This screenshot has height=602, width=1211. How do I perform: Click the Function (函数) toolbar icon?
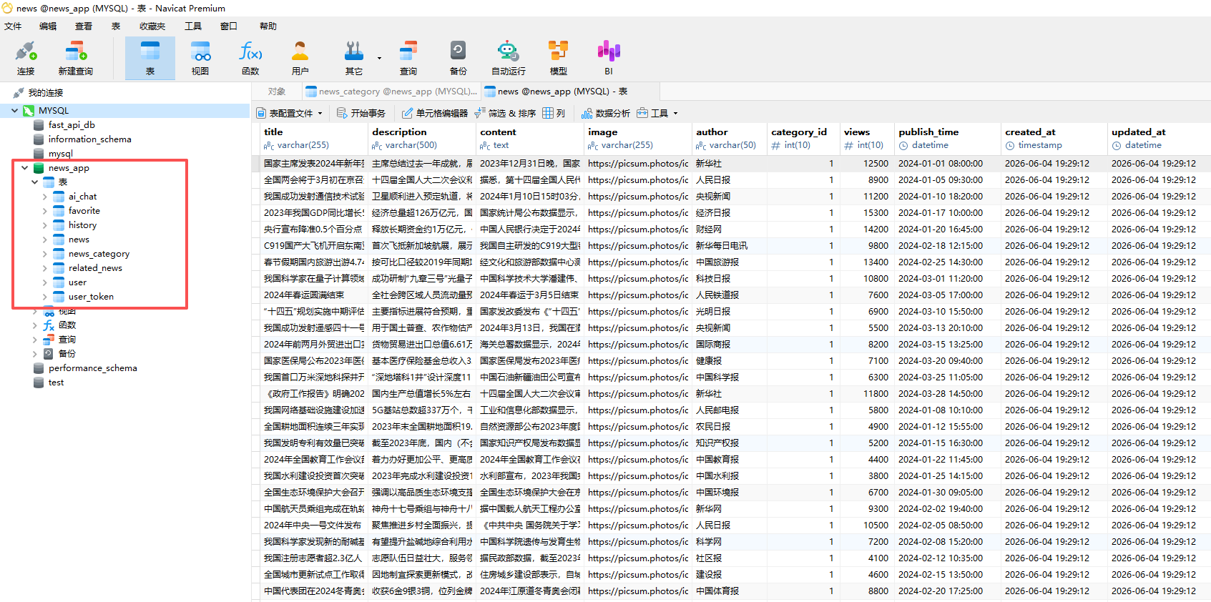(250, 58)
